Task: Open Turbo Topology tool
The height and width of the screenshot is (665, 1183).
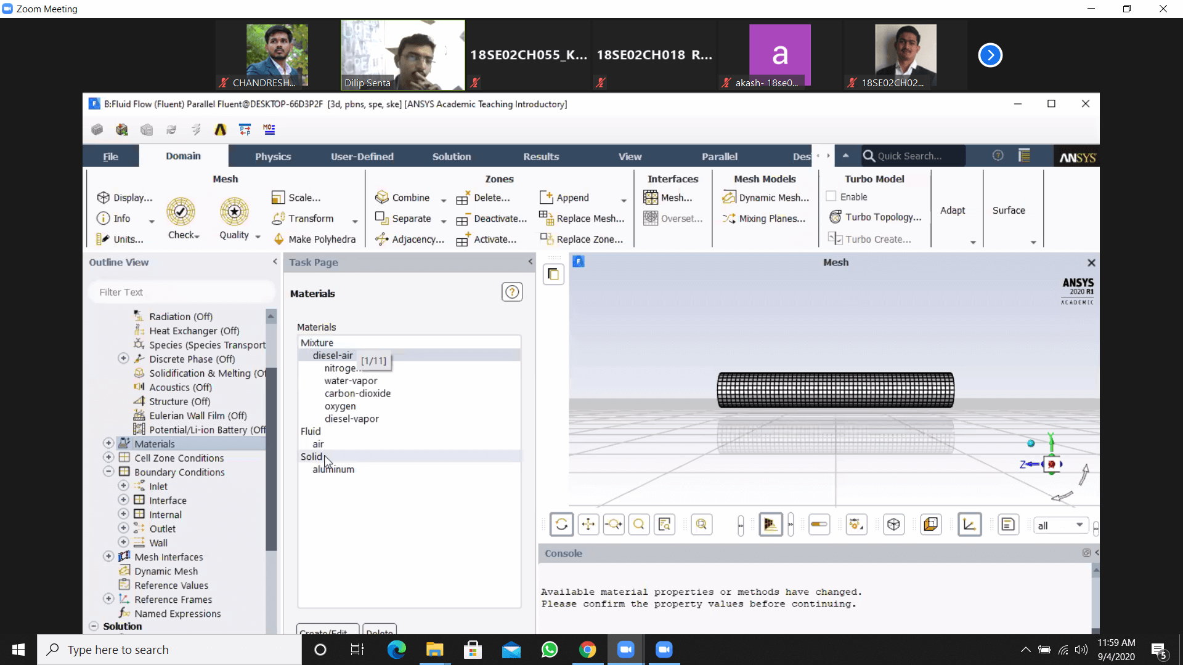Action: pos(876,217)
